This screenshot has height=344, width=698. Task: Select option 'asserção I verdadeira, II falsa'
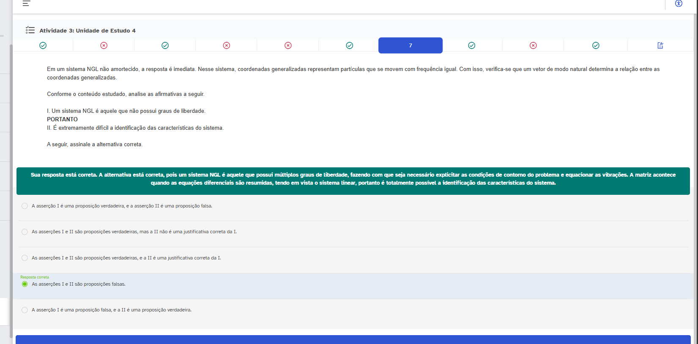[25, 206]
